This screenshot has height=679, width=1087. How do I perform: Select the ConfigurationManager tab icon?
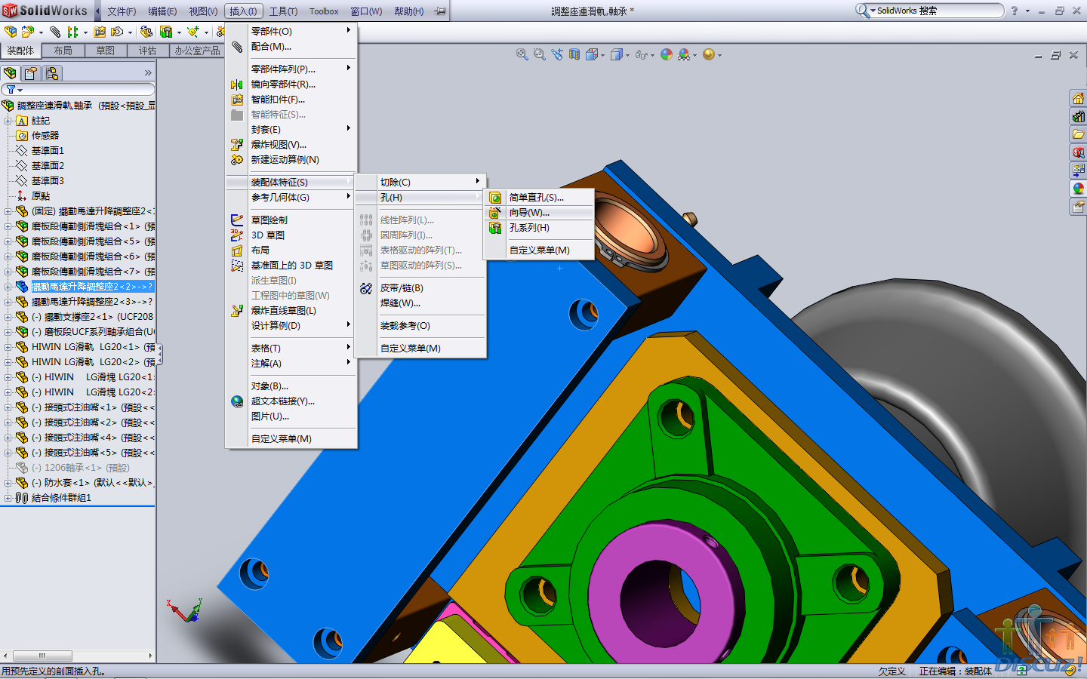coord(52,73)
